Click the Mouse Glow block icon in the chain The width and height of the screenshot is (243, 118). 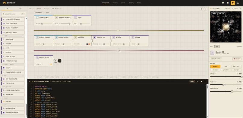pyautogui.click(x=37, y=58)
